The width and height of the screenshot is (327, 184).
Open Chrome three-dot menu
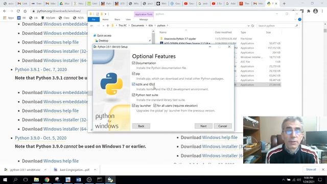(x=322, y=11)
